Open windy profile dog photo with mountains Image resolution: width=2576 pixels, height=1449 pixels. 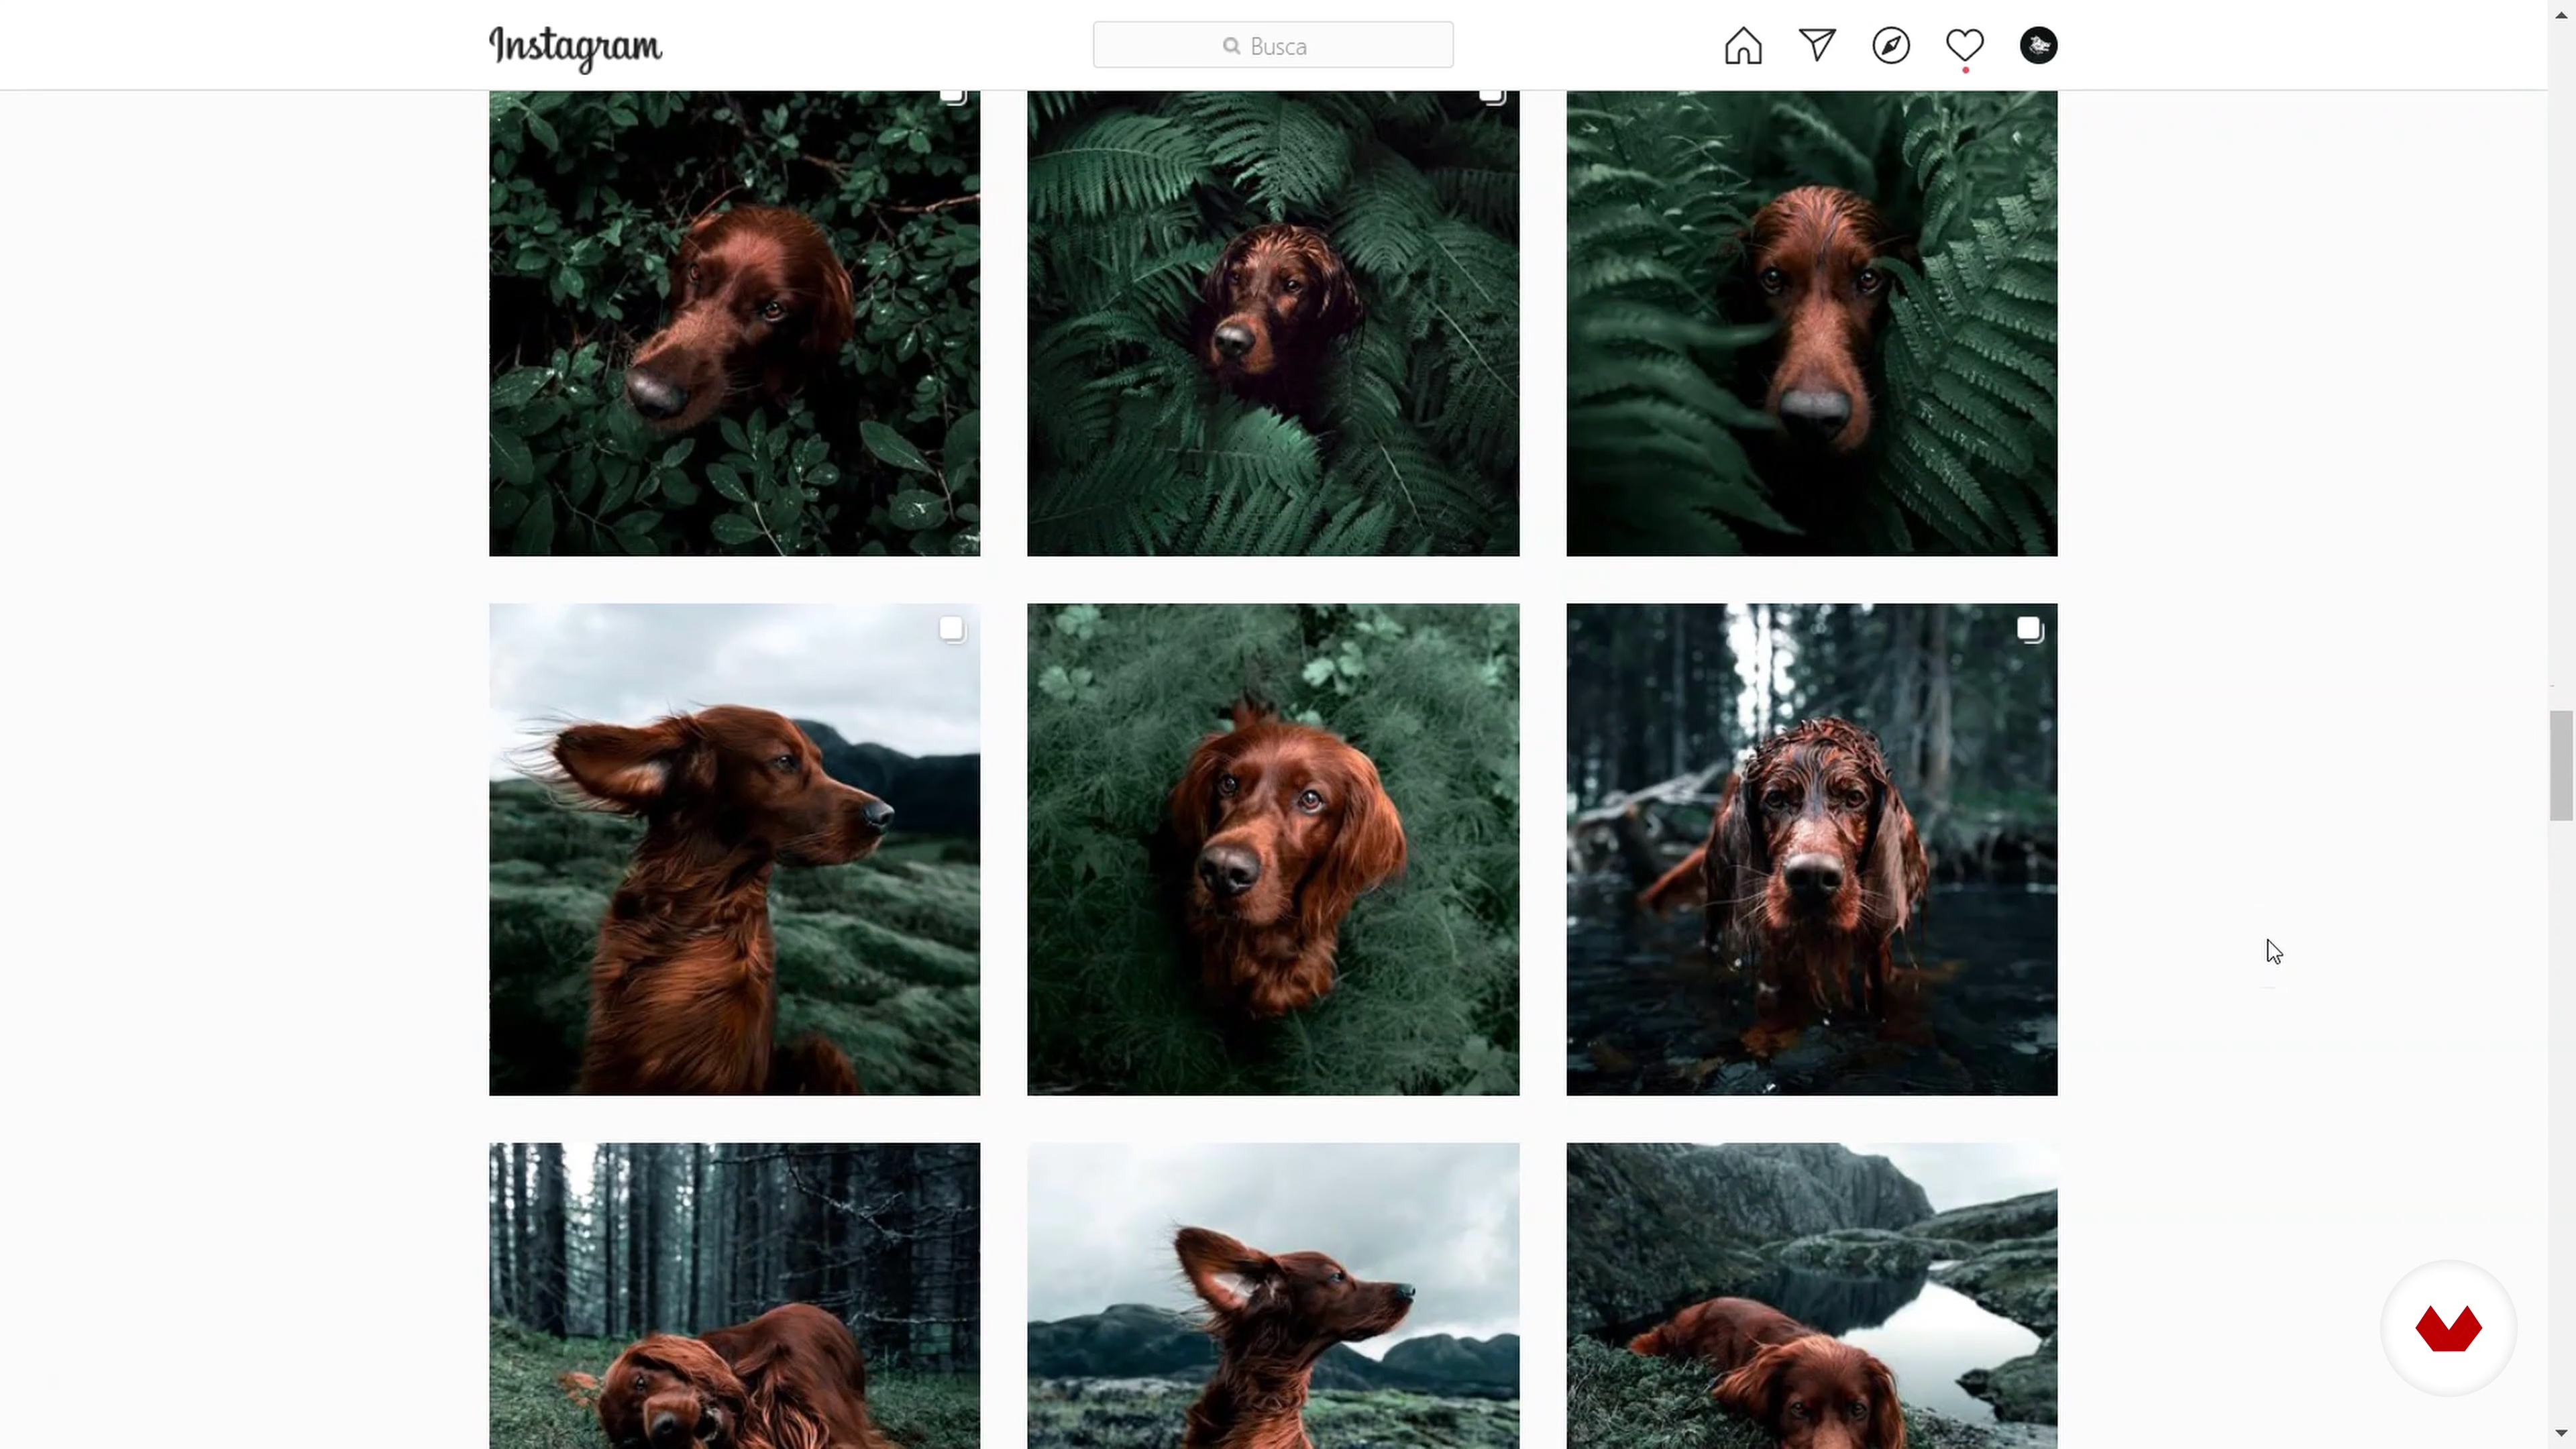734,849
